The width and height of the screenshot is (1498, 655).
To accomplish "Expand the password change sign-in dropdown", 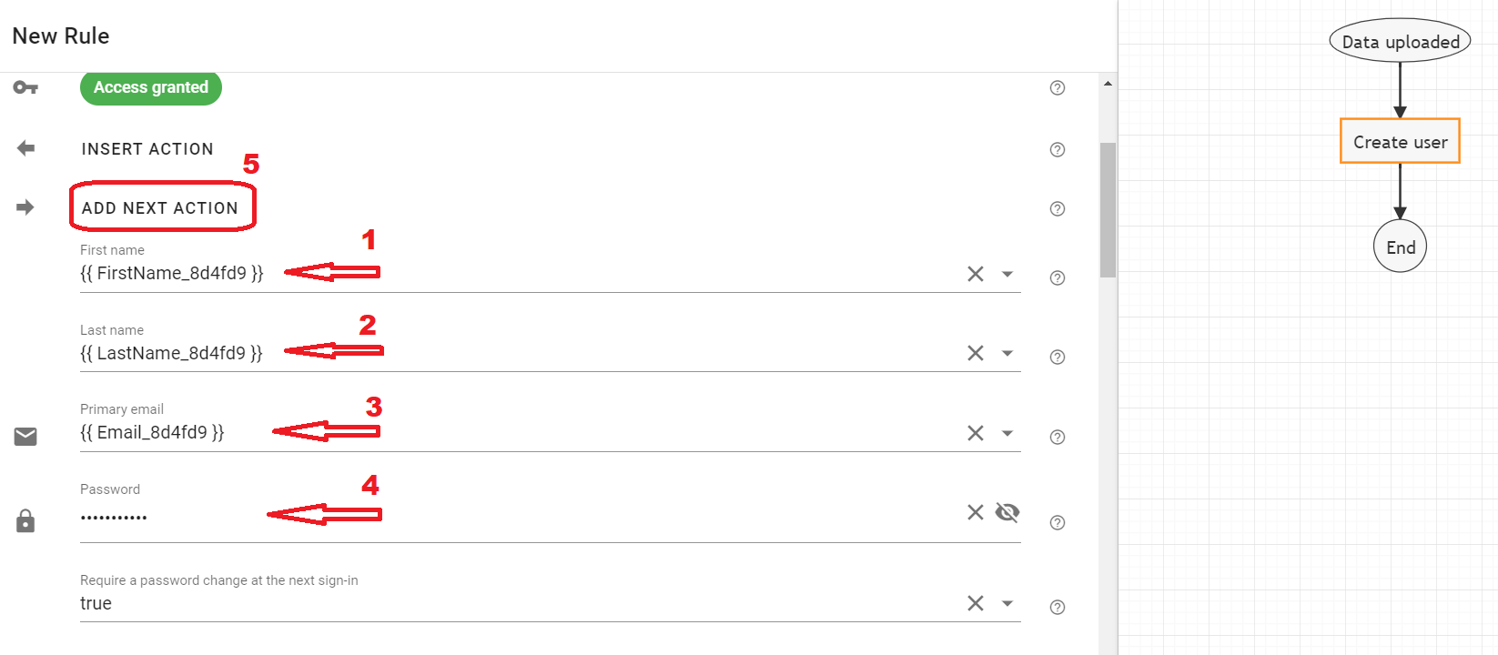I will 1007,603.
